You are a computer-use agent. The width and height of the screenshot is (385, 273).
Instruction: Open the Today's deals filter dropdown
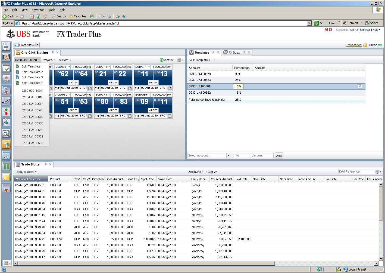pyautogui.click(x=26, y=172)
